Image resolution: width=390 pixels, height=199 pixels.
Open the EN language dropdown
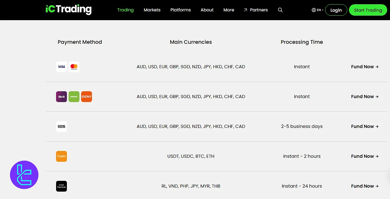coord(317,10)
